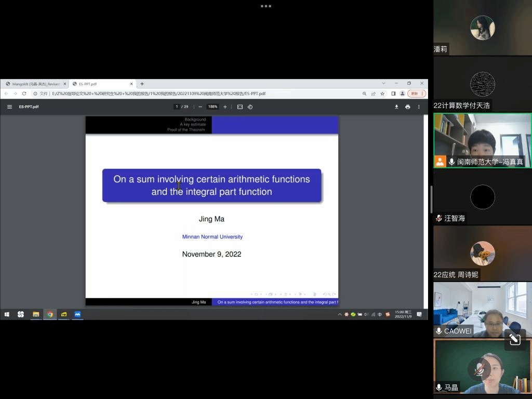Image resolution: width=532 pixels, height=399 pixels.
Task: Toggle 马晶's muted microphone
Action: click(x=479, y=369)
